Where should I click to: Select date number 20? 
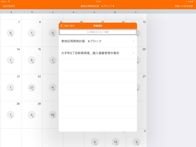tap(144, 49)
